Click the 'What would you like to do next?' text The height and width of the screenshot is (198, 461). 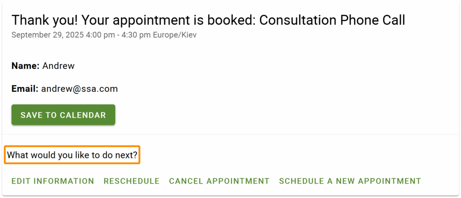(72, 156)
